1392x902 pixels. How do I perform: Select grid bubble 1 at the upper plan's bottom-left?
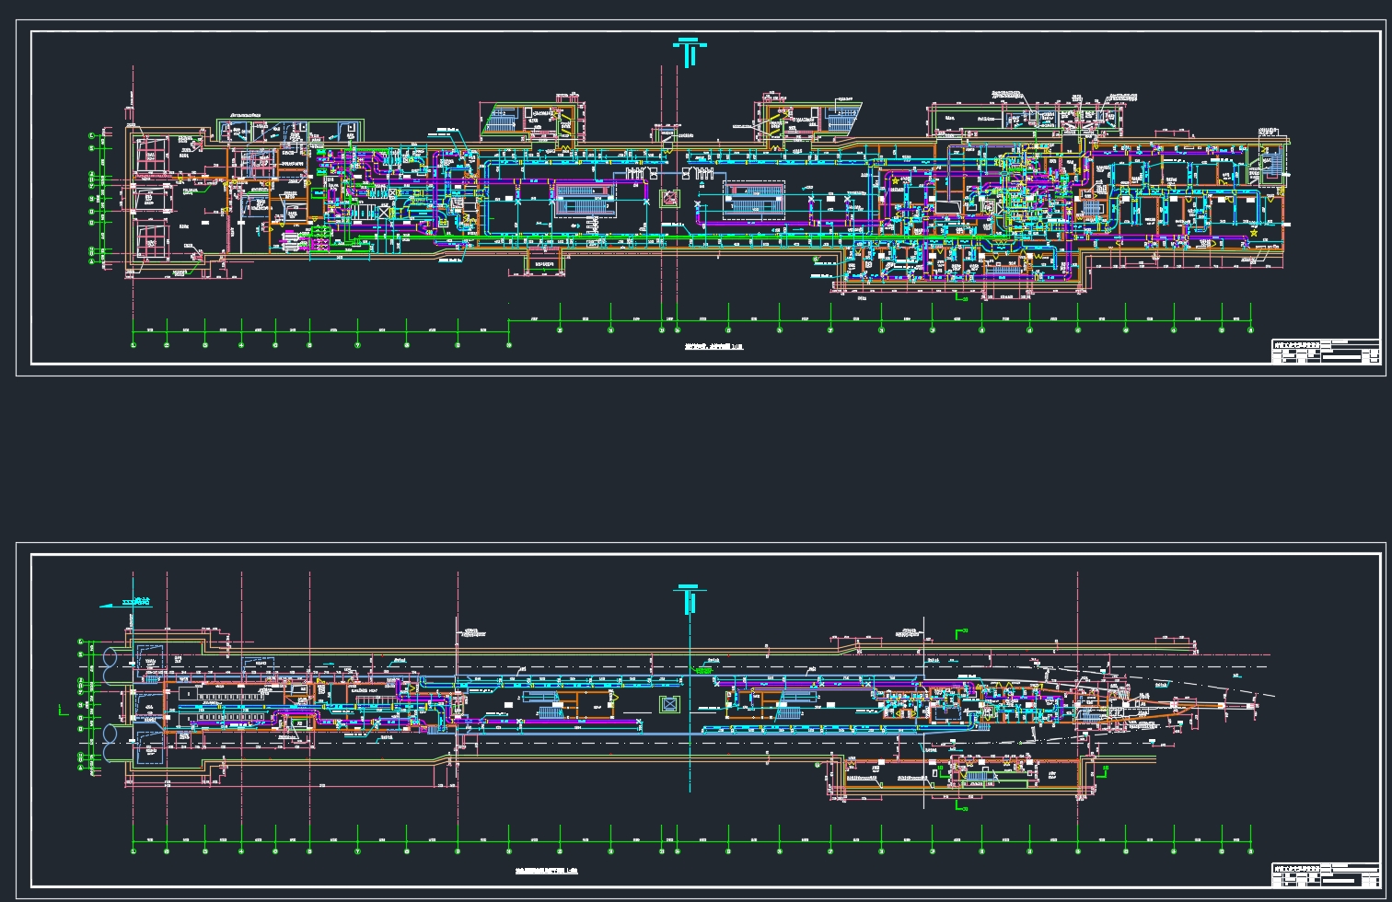click(133, 345)
